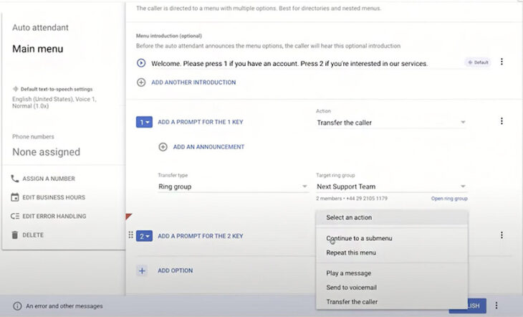Choose Send to voicemail from action list

[x=352, y=288]
